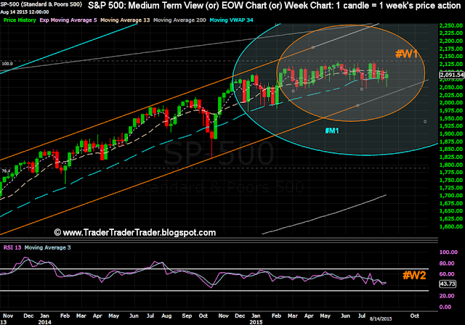Viewport: 465px width, 325px height.
Task: Click the 2,091.54 current price tag
Action: 452,75
